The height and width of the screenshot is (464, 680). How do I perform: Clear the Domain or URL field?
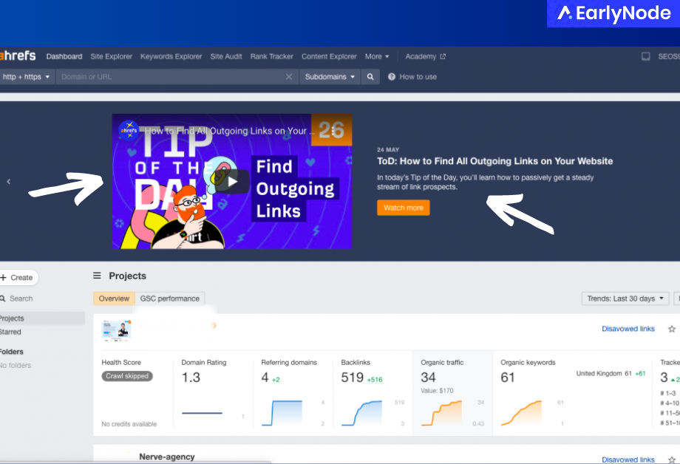[x=289, y=77]
